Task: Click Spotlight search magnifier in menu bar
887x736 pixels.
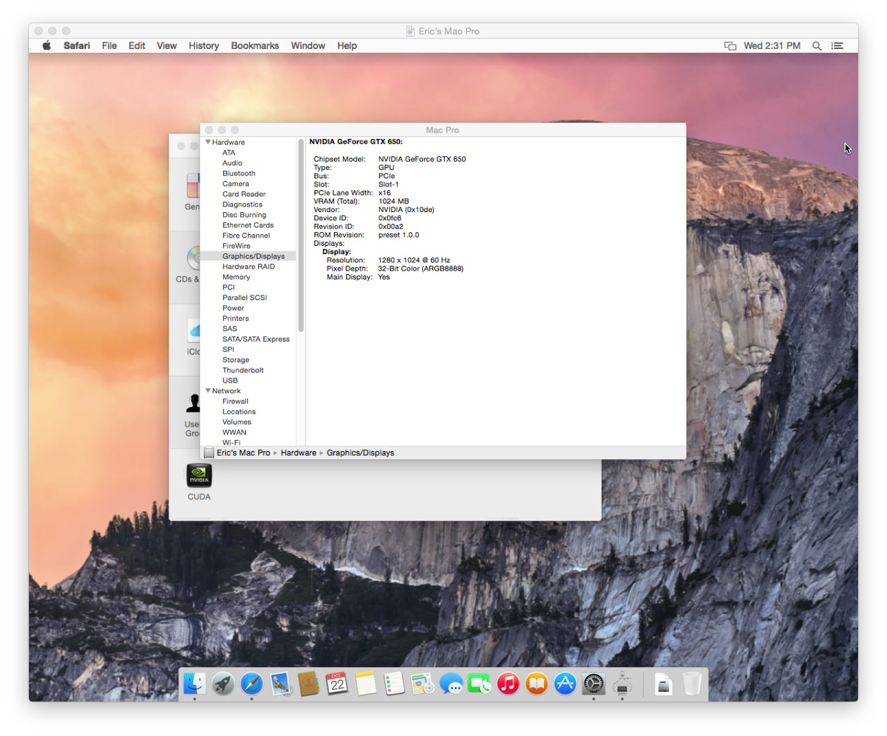Action: pyautogui.click(x=817, y=45)
